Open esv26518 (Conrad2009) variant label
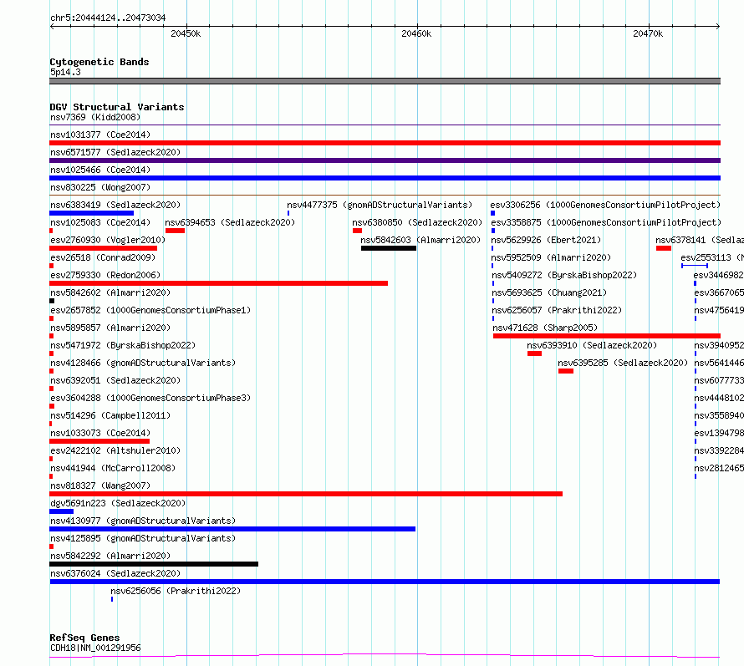 click(103, 257)
